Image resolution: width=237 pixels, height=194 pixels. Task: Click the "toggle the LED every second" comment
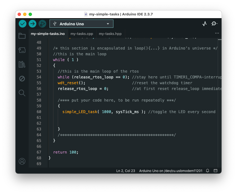182,112
